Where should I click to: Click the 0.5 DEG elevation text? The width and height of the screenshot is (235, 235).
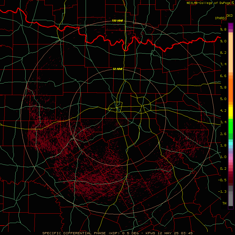[131, 233]
